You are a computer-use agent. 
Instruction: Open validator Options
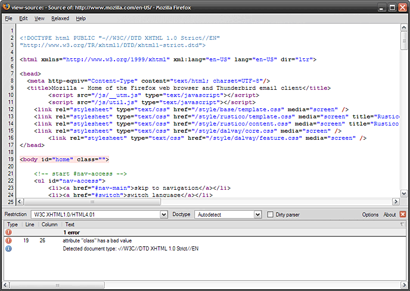point(370,215)
